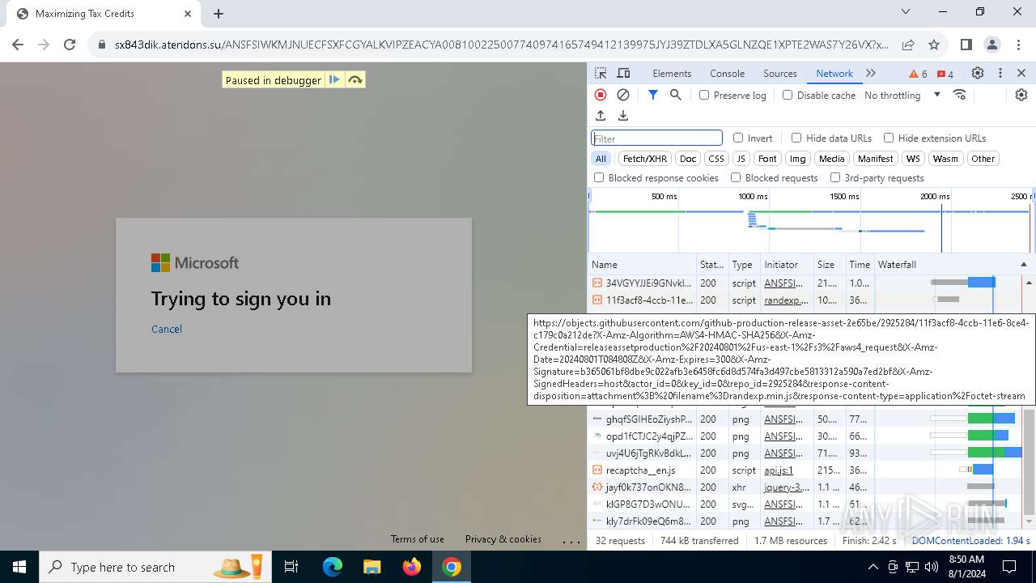Select the inspect element tool
The image size is (1036, 583).
601,73
